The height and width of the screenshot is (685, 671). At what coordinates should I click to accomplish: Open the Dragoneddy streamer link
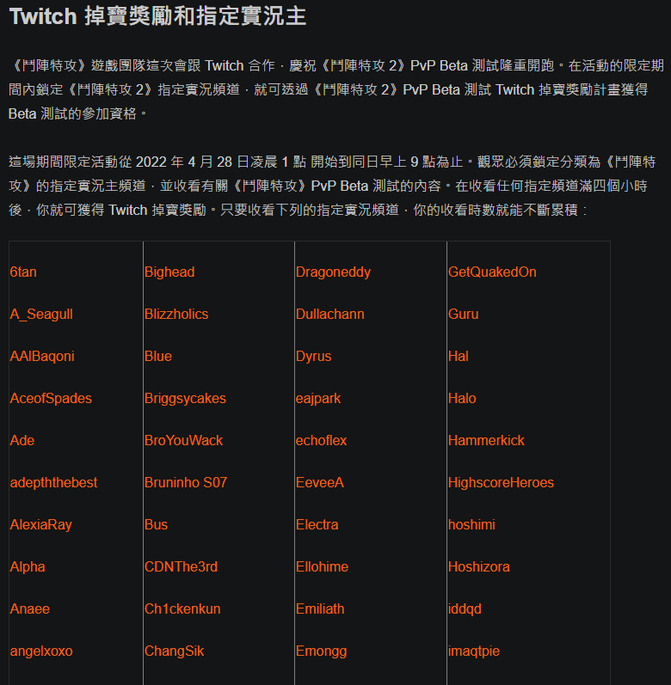[333, 272]
